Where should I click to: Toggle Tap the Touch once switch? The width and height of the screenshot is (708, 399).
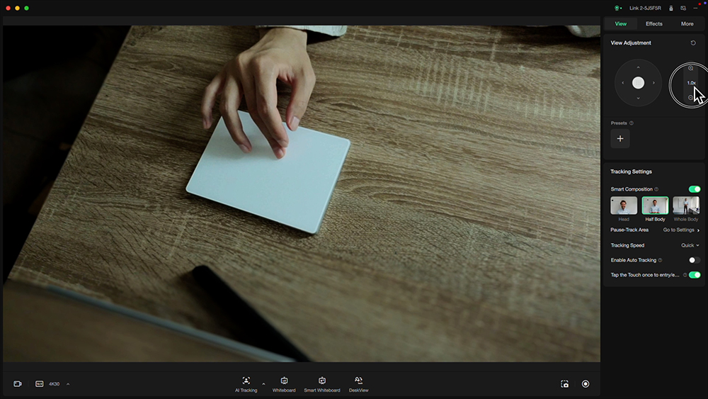tap(695, 275)
